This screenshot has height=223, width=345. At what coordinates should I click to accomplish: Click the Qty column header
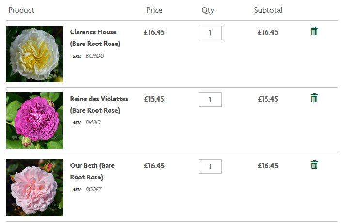point(208,10)
